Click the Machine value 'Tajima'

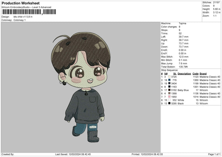[x=182, y=23]
